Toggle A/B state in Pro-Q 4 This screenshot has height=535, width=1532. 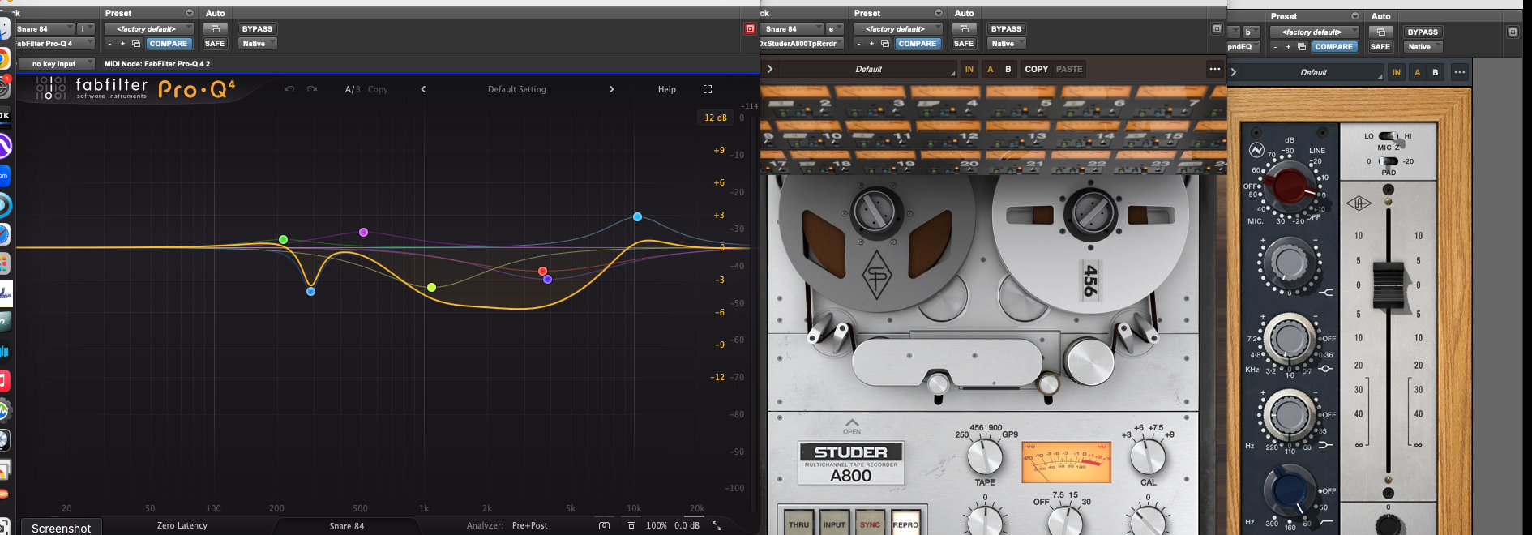(351, 89)
